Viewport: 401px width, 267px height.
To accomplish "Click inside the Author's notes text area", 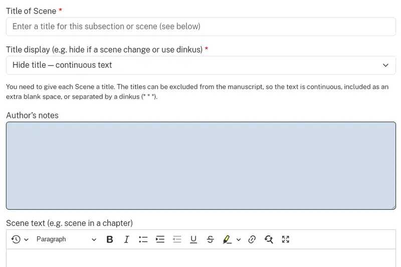I will [x=200, y=165].
